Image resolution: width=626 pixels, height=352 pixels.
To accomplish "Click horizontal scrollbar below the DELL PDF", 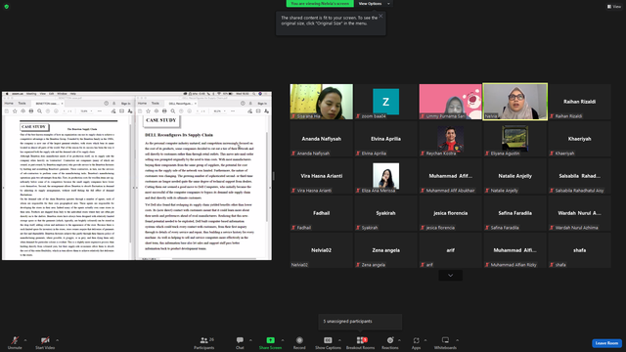I will [x=213, y=258].
